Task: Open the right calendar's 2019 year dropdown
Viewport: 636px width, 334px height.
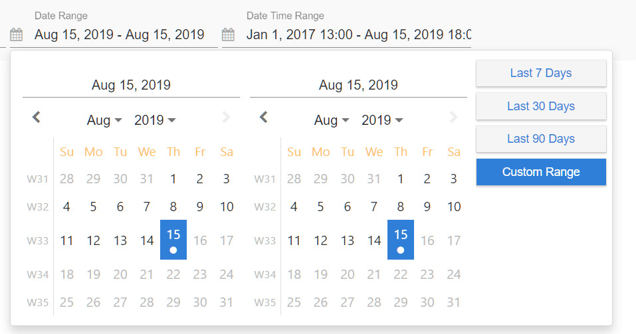Action: pyautogui.click(x=382, y=120)
